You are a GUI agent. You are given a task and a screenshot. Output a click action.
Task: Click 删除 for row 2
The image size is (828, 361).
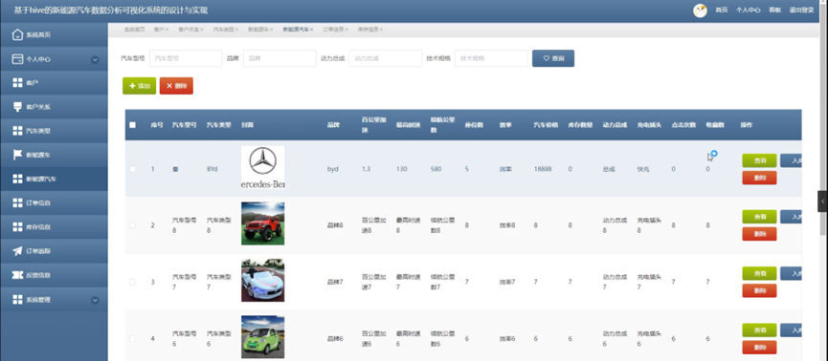click(759, 234)
